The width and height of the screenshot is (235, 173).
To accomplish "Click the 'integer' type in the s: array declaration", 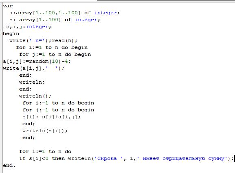I will (x=86, y=20).
